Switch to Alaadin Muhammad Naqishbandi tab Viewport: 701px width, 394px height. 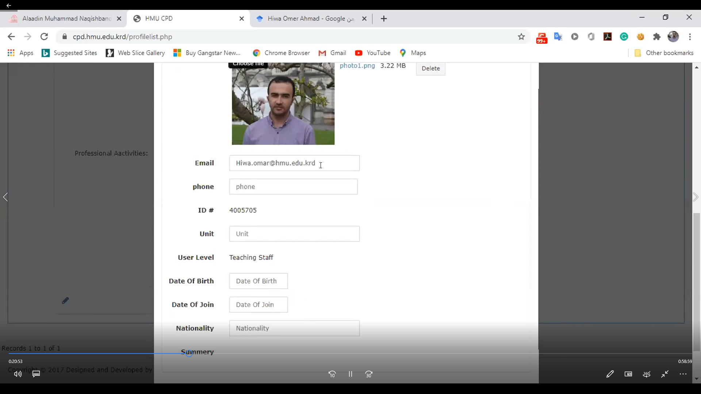[66, 19]
